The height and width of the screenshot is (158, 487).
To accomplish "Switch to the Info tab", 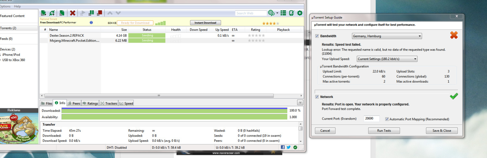I will click(60, 103).
